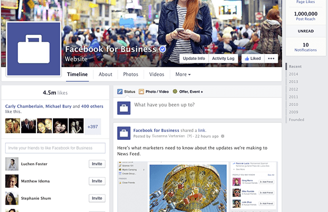
Task: Click the [?] help marker beside author
Action: 190,136
